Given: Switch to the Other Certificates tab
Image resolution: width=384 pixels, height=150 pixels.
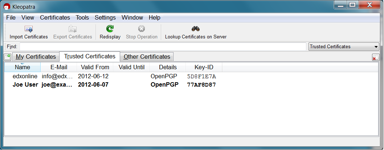Looking at the screenshot, I should coord(147,57).
